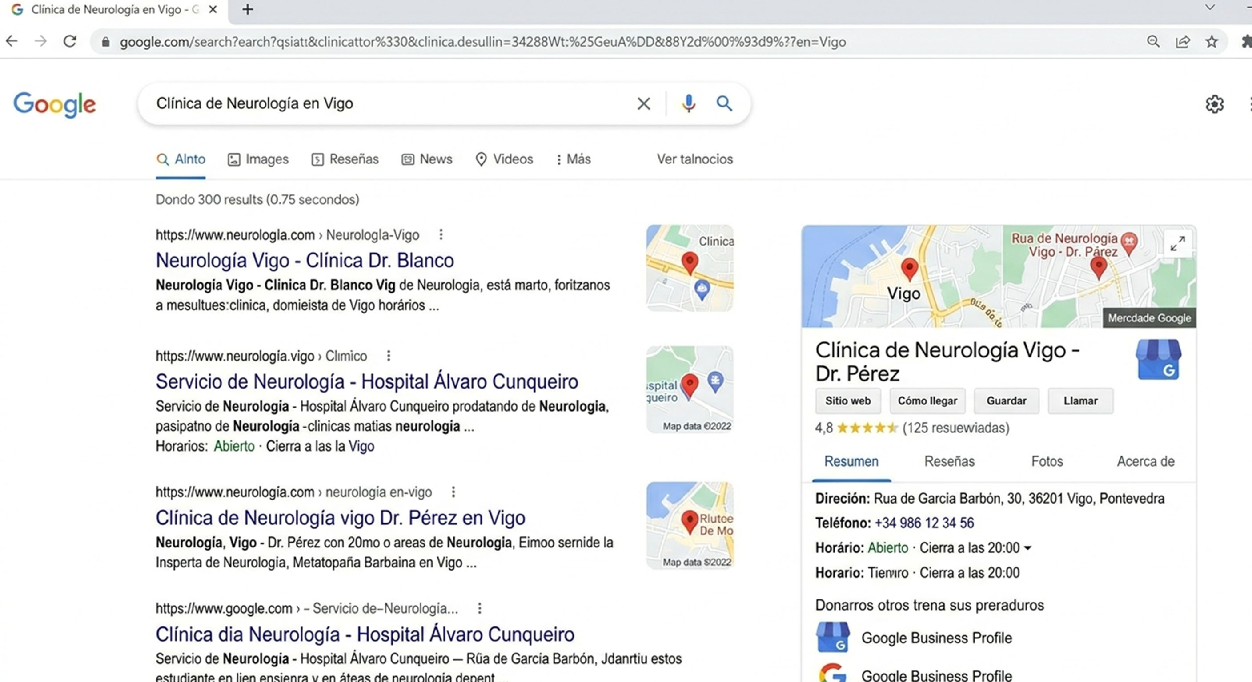Image resolution: width=1252 pixels, height=682 pixels.
Task: Click the map thumbnail beside Dr. Pérez en Vigo result
Action: 690,525
